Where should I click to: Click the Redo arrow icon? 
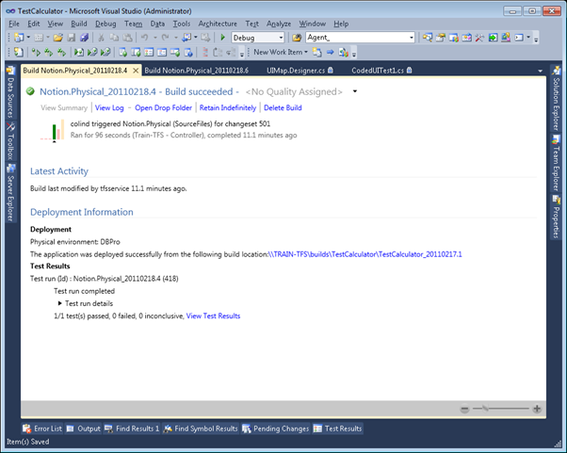pyautogui.click(x=165, y=38)
